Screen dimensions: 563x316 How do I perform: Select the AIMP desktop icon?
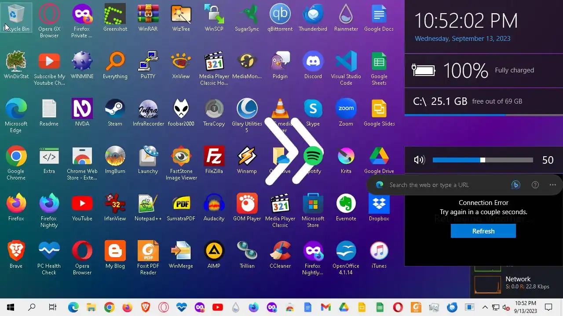(x=214, y=255)
